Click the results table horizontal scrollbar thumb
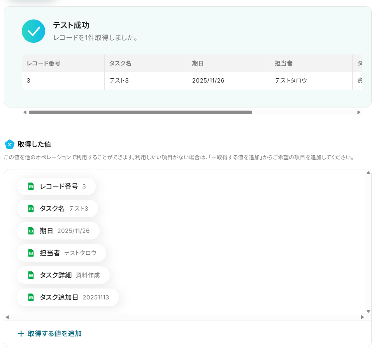The height and width of the screenshot is (352, 390). pos(140,113)
